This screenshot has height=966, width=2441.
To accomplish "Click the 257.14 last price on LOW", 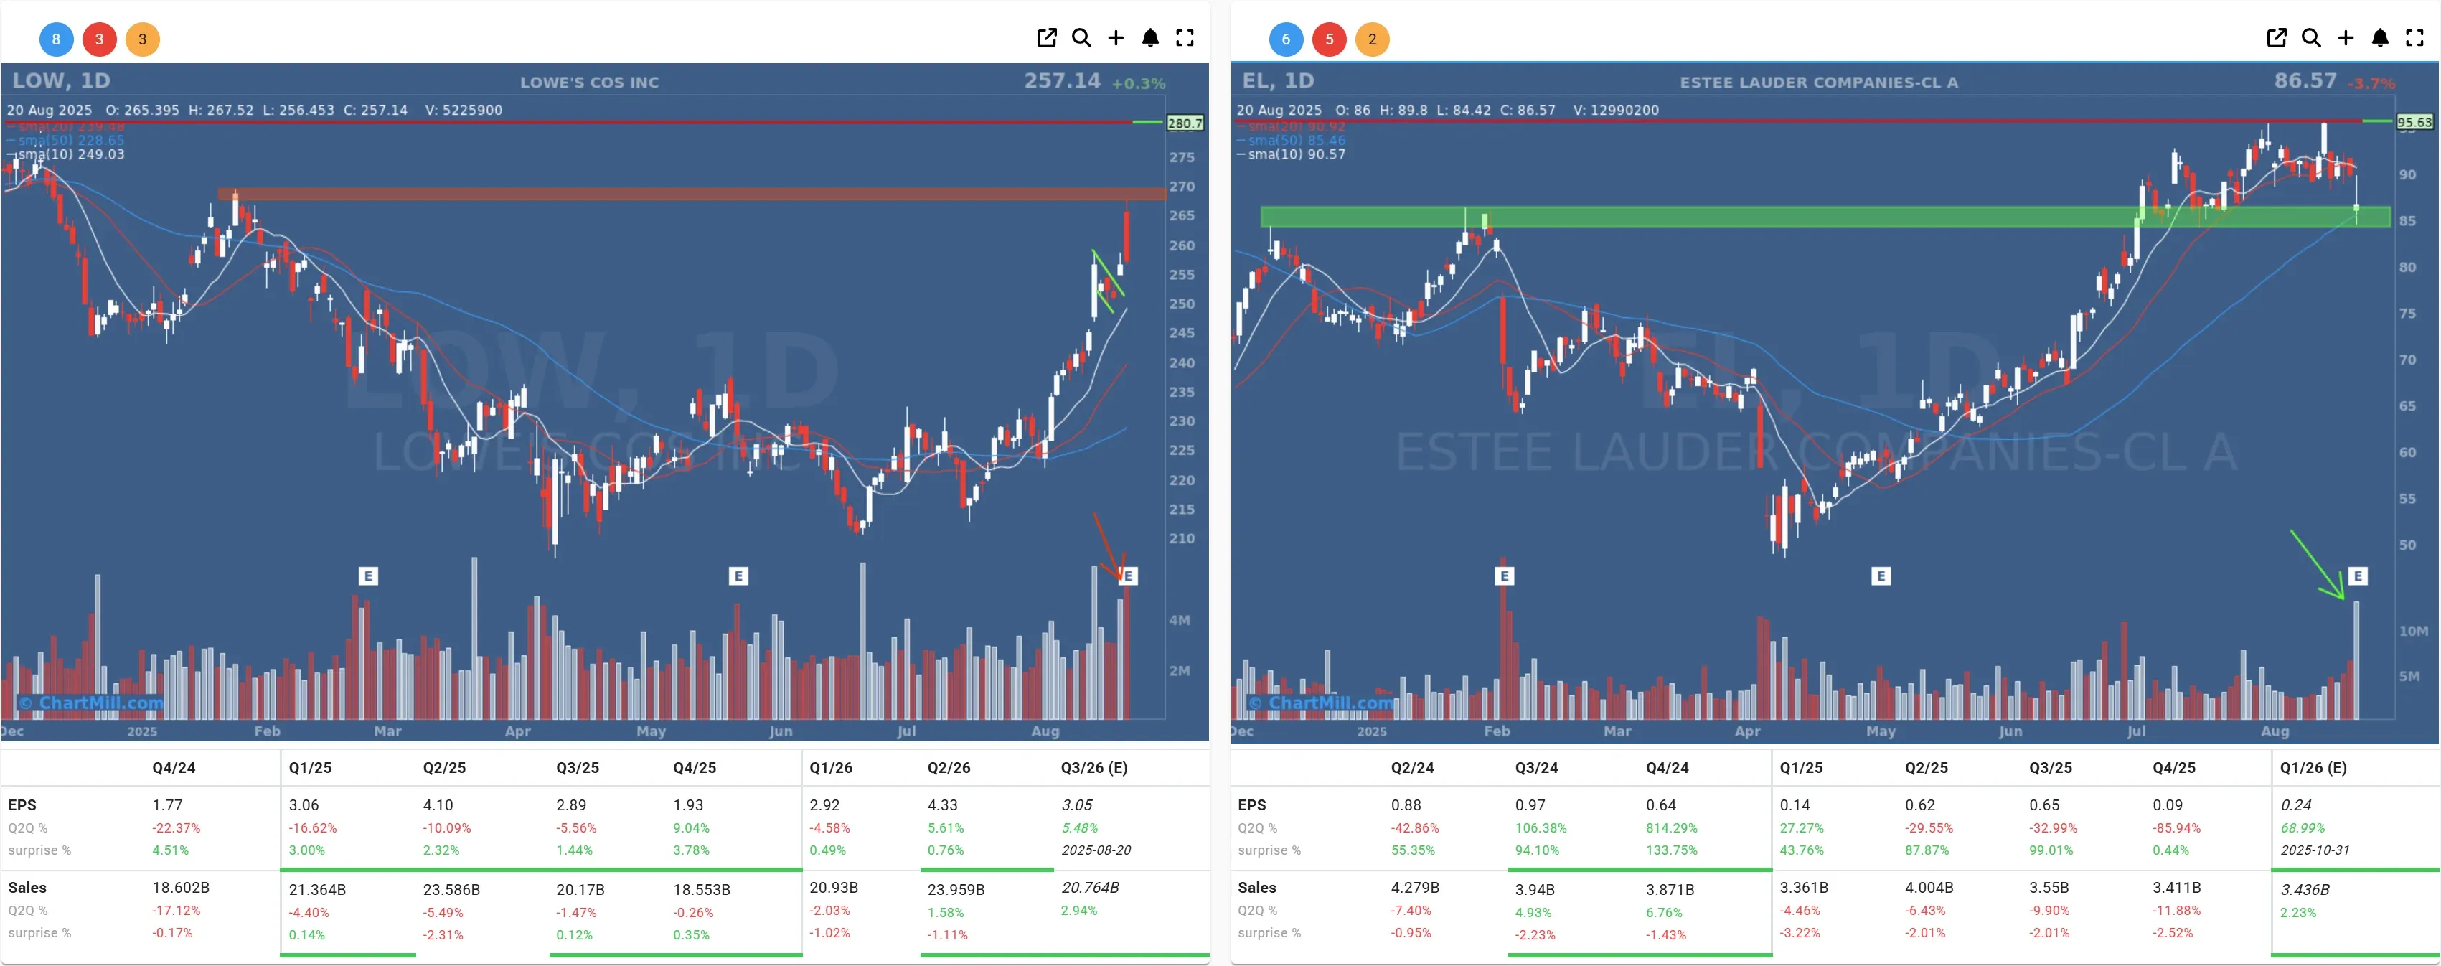I will (1062, 80).
